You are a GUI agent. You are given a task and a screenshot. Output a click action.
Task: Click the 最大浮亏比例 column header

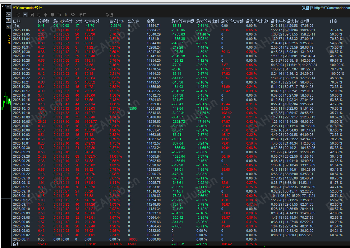pos(207,21)
